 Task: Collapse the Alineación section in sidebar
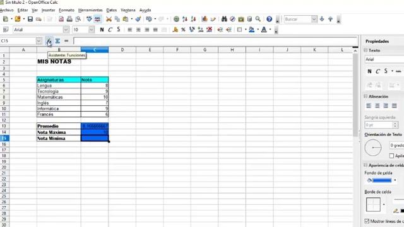[365, 96]
